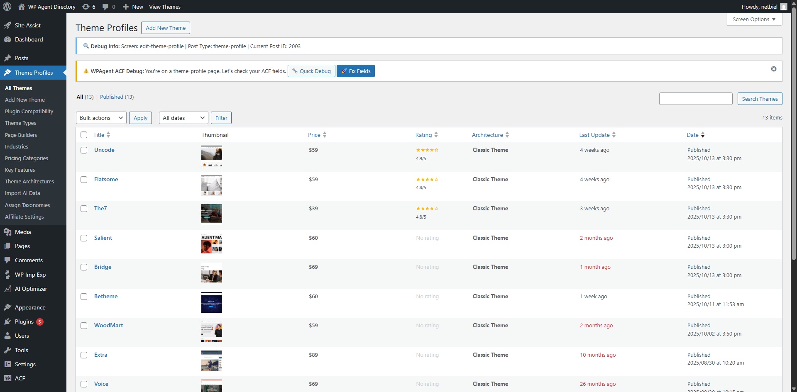Image resolution: width=797 pixels, height=392 pixels.
Task: Click the Media icon in sidebar
Action: pos(7,232)
